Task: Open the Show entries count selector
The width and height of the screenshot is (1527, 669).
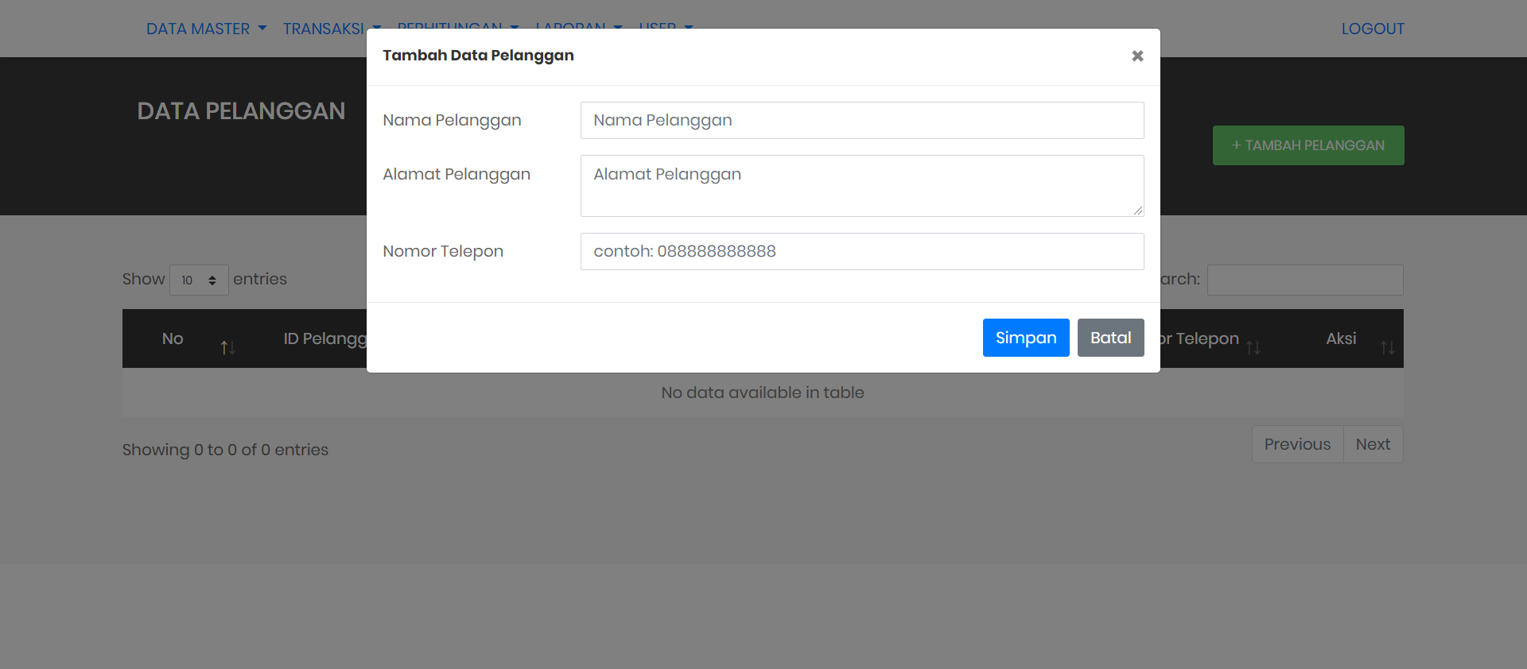Action: [x=199, y=280]
